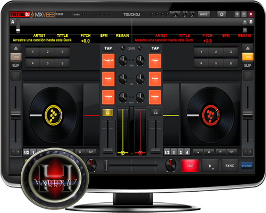
Task: Click the WAVE button in the top bar
Action: point(204,14)
